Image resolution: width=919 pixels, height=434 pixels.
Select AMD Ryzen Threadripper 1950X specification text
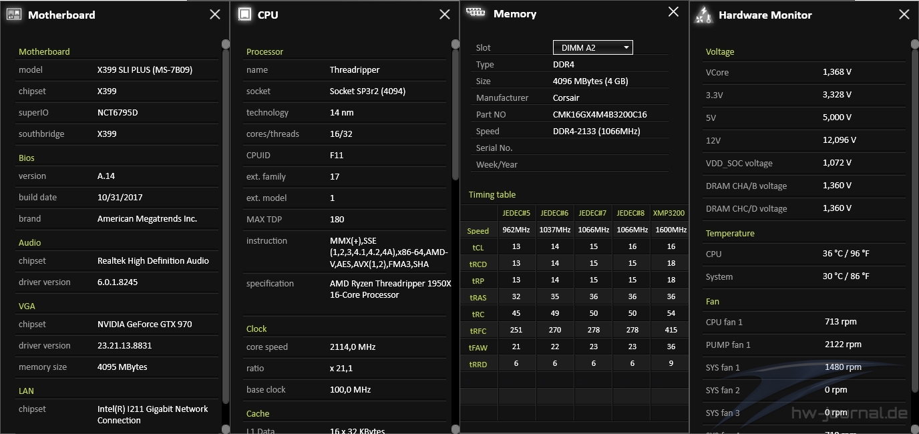[391, 289]
